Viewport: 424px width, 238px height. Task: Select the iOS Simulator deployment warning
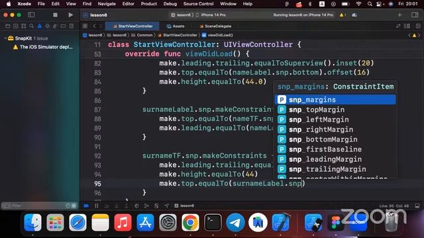[42, 47]
